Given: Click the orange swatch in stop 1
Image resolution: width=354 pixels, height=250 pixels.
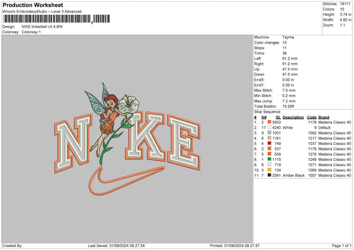Looking at the screenshot, I should tap(270, 122).
